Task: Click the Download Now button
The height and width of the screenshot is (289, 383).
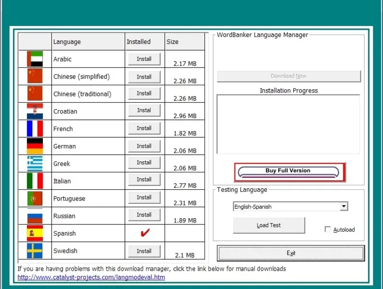Action: click(289, 76)
